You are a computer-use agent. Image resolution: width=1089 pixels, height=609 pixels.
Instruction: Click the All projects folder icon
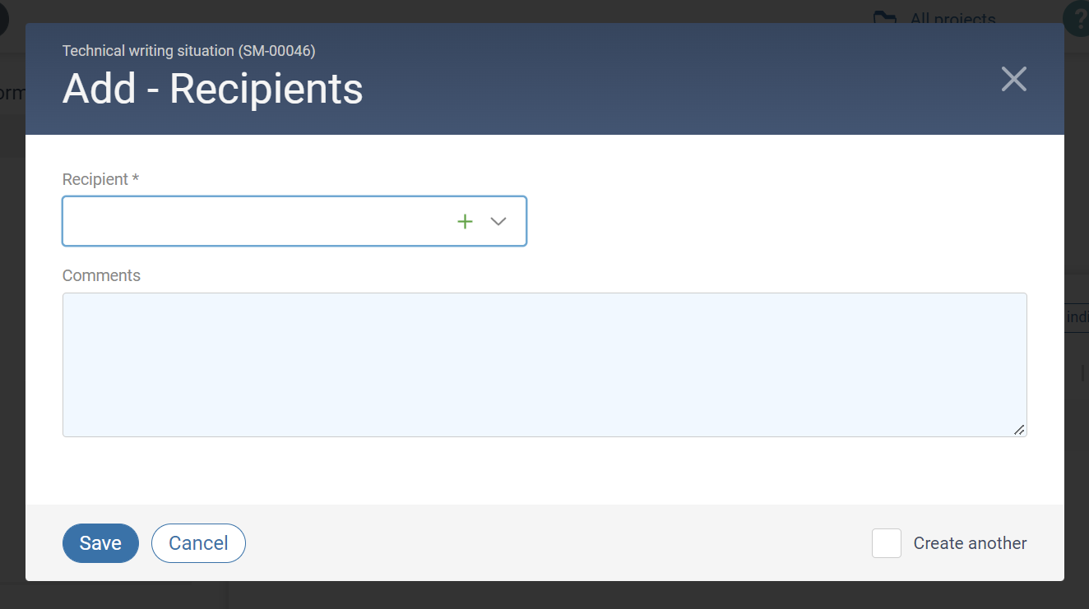[x=885, y=18]
